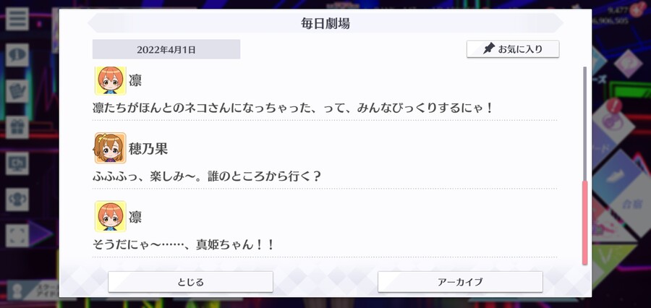
Task: Open the trophy icon in left sidebar
Action: coord(17,200)
